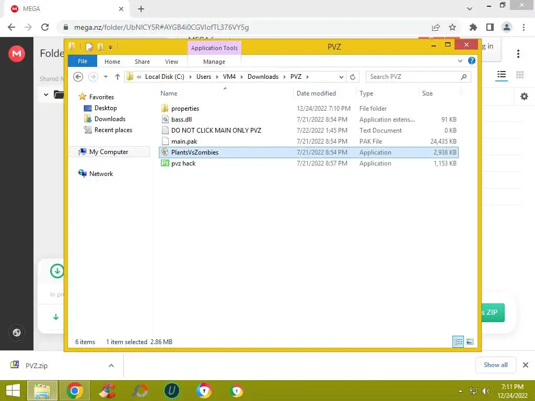The width and height of the screenshot is (535, 401).
Task: Click the Application Tools contextual tab
Action: (214, 48)
